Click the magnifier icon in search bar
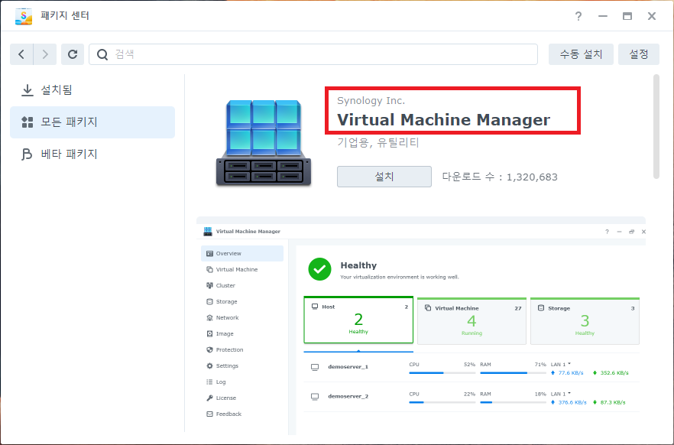 click(x=102, y=54)
